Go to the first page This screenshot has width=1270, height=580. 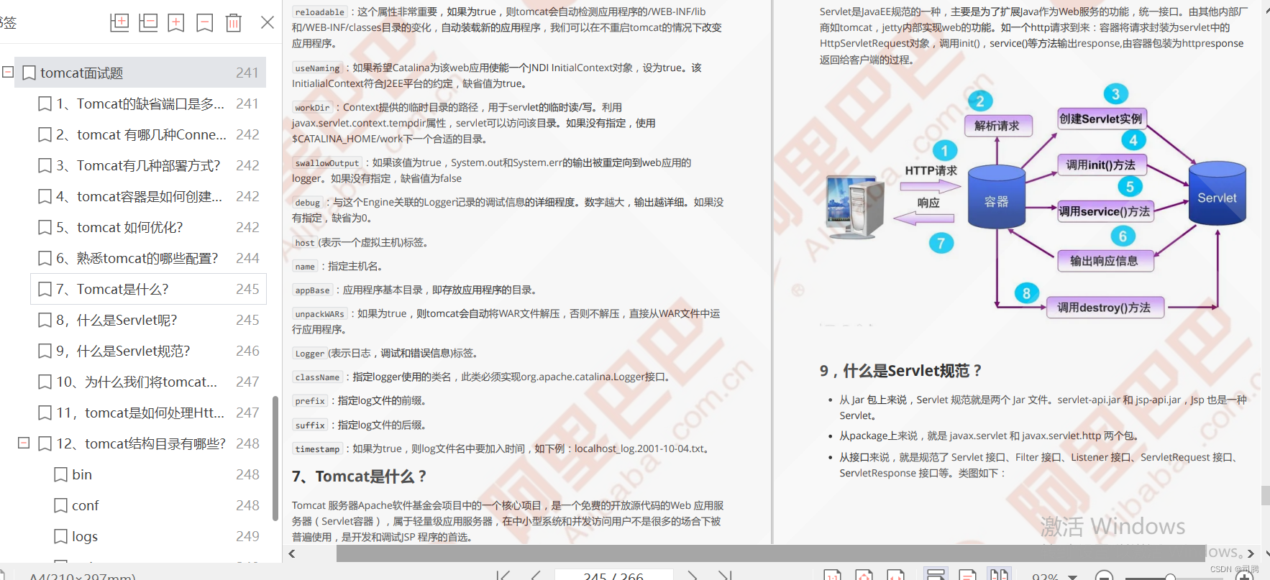click(503, 576)
